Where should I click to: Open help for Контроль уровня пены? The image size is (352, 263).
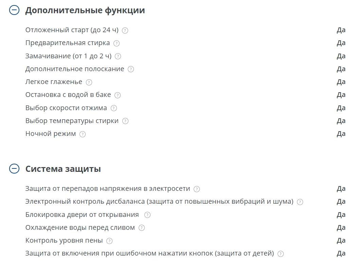pyautogui.click(x=109, y=241)
